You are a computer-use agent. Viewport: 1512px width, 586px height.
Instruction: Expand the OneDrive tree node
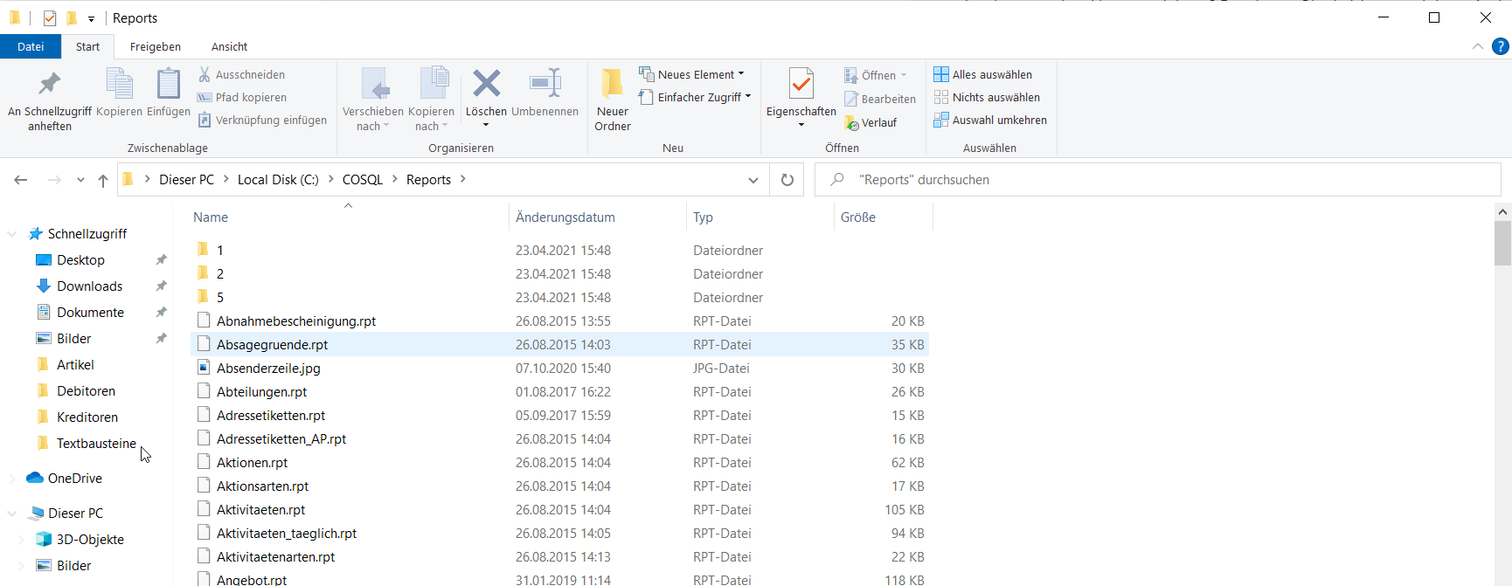point(12,479)
